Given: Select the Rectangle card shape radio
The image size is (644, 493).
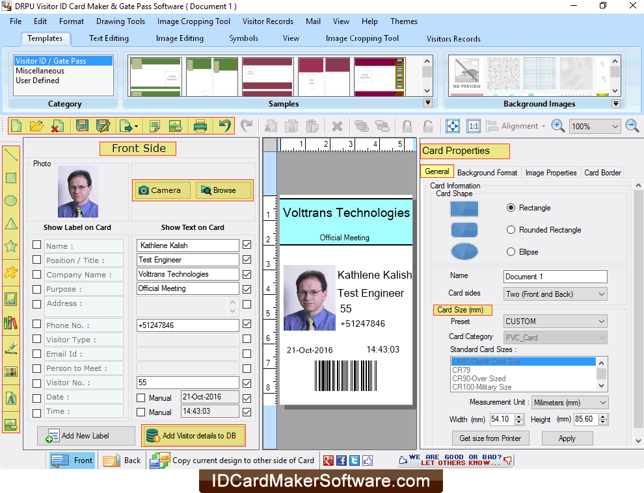Looking at the screenshot, I should pyautogui.click(x=511, y=208).
